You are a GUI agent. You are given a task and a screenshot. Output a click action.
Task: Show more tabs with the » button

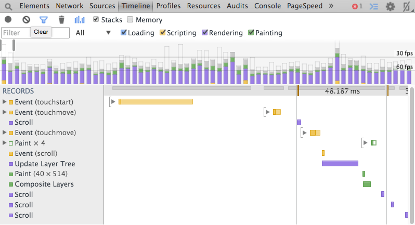coord(331,6)
